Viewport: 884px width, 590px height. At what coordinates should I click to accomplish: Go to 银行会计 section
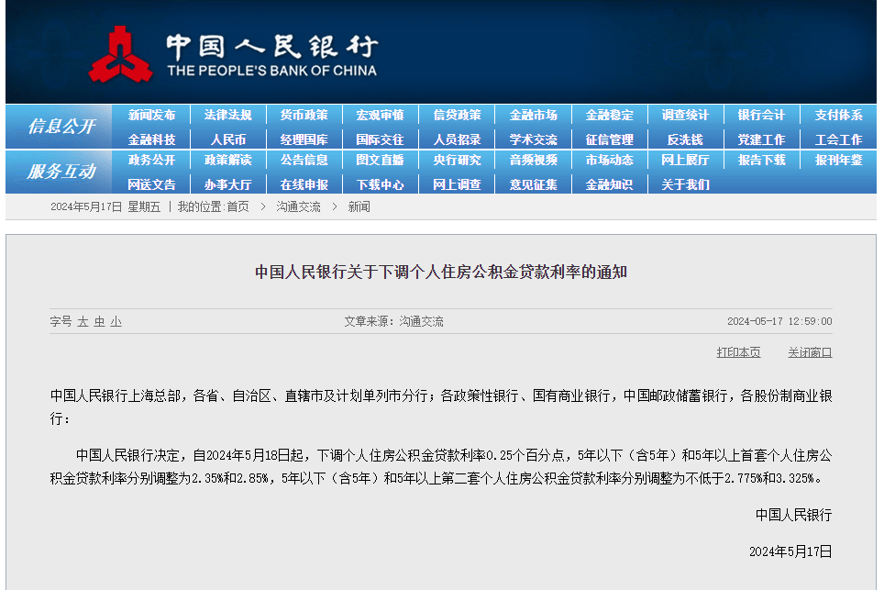point(762,115)
